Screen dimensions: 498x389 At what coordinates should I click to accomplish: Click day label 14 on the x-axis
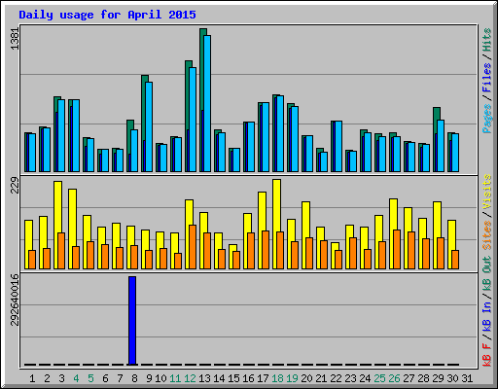pyautogui.click(x=219, y=378)
